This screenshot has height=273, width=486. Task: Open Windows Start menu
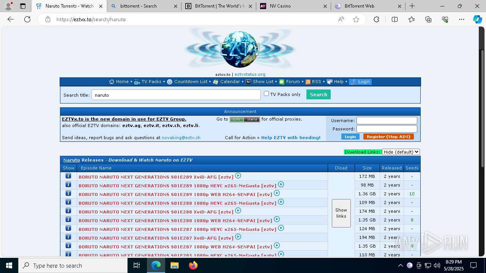point(9,265)
